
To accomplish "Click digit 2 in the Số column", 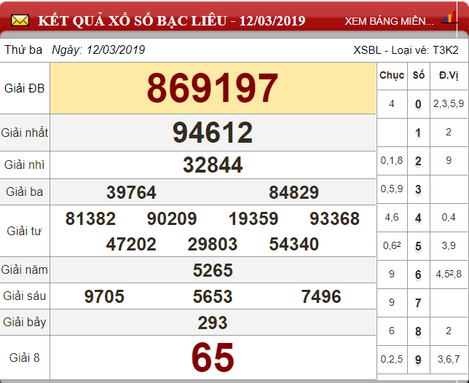I will (419, 161).
